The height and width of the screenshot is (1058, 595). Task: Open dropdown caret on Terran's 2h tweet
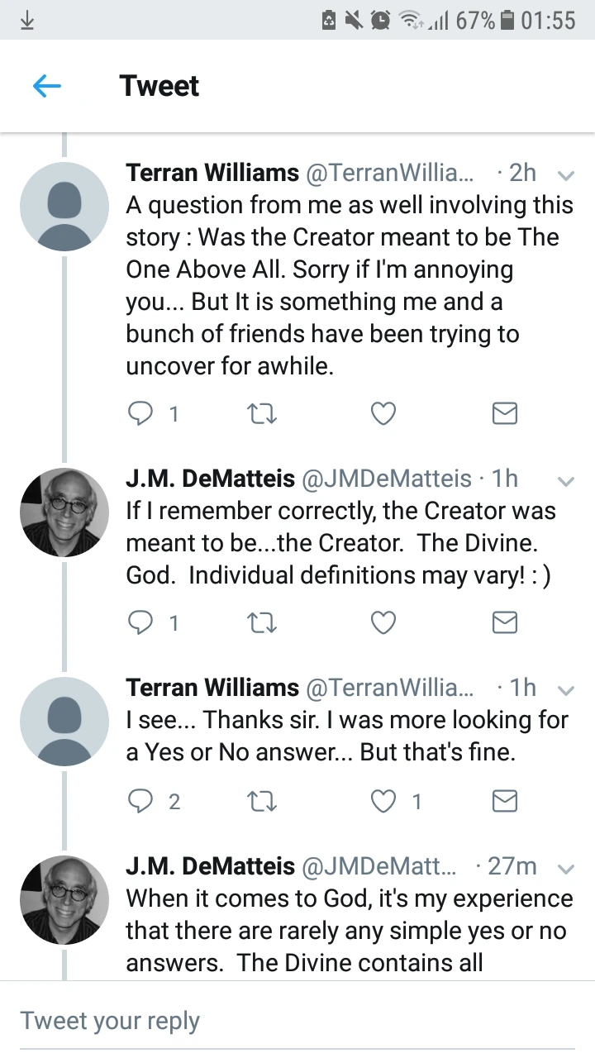[x=566, y=175]
